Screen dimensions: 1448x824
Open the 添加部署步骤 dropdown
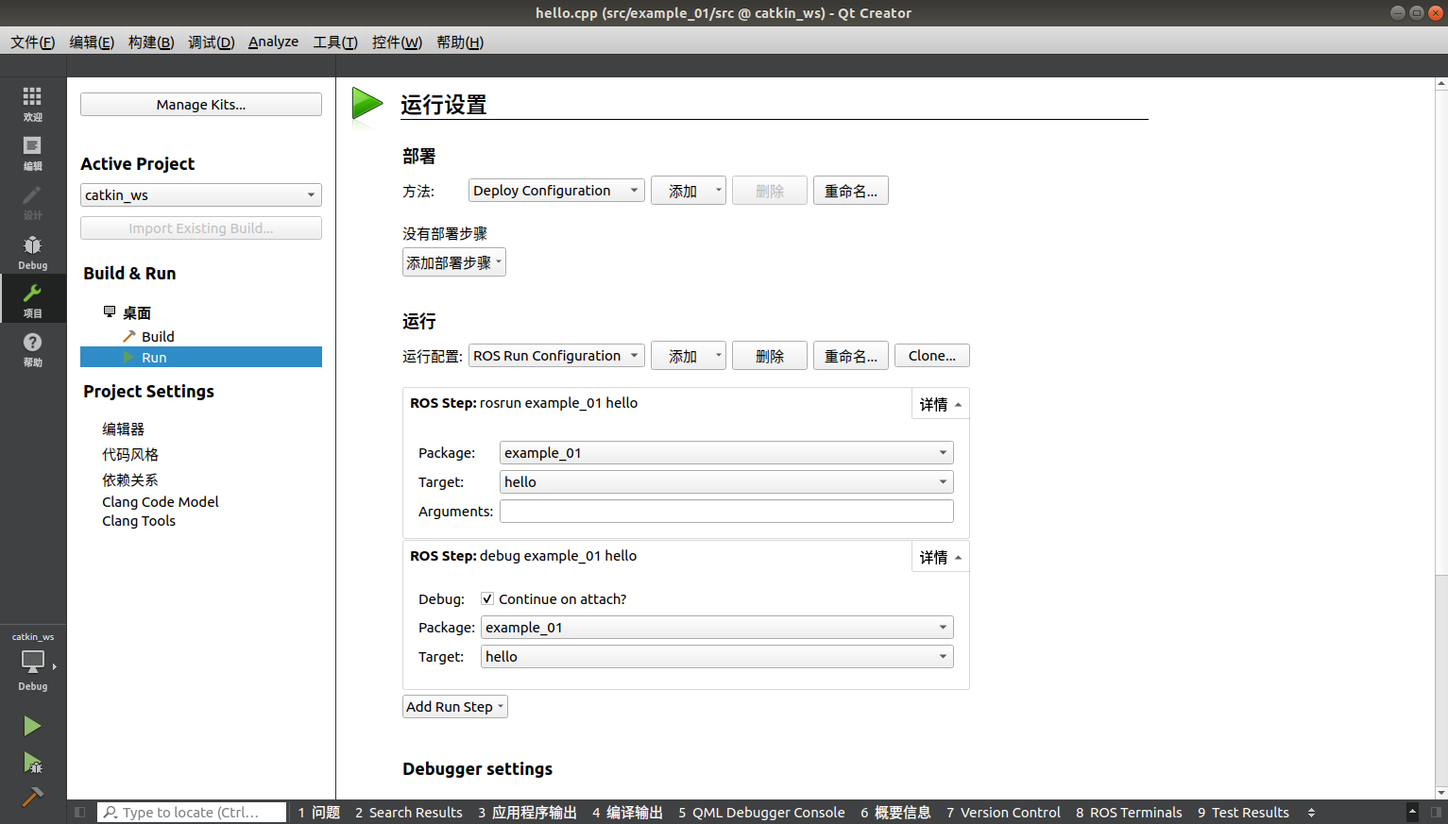453,262
